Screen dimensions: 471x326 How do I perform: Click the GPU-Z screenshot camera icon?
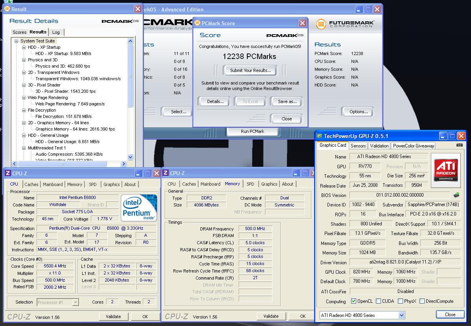coord(459,145)
